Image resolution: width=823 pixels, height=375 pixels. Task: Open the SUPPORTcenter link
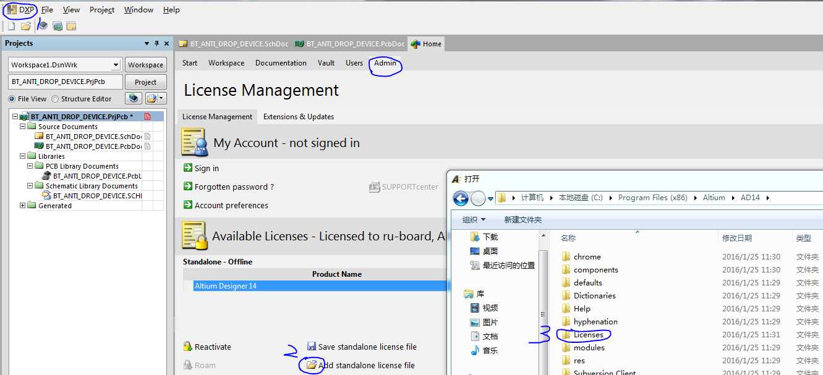pyautogui.click(x=404, y=187)
